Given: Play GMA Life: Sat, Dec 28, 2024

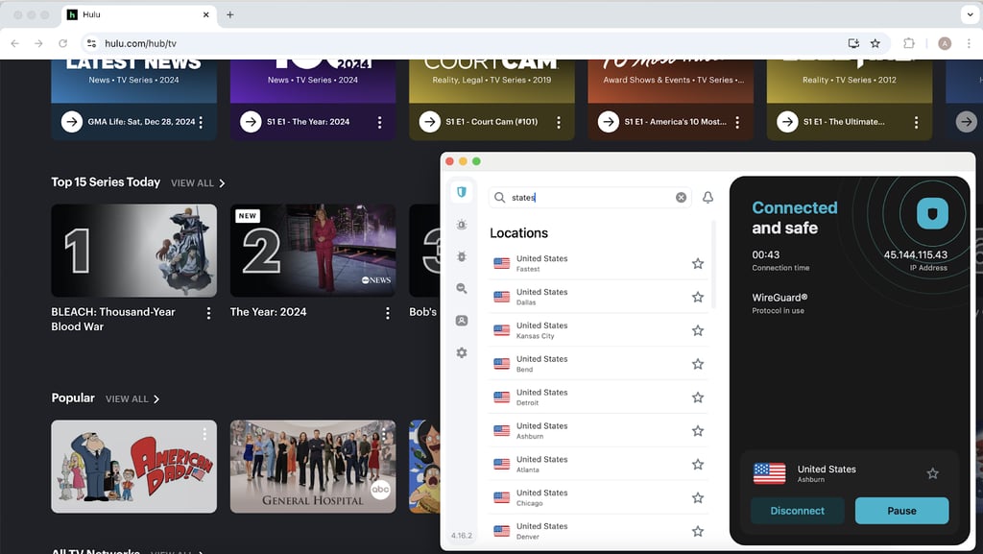Looking at the screenshot, I should pos(72,122).
